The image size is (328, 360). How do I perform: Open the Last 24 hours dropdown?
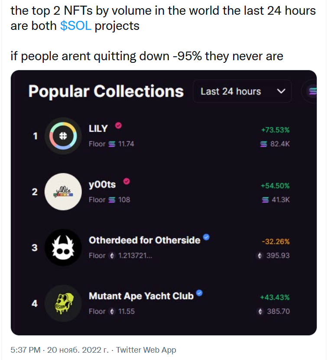[x=242, y=91]
